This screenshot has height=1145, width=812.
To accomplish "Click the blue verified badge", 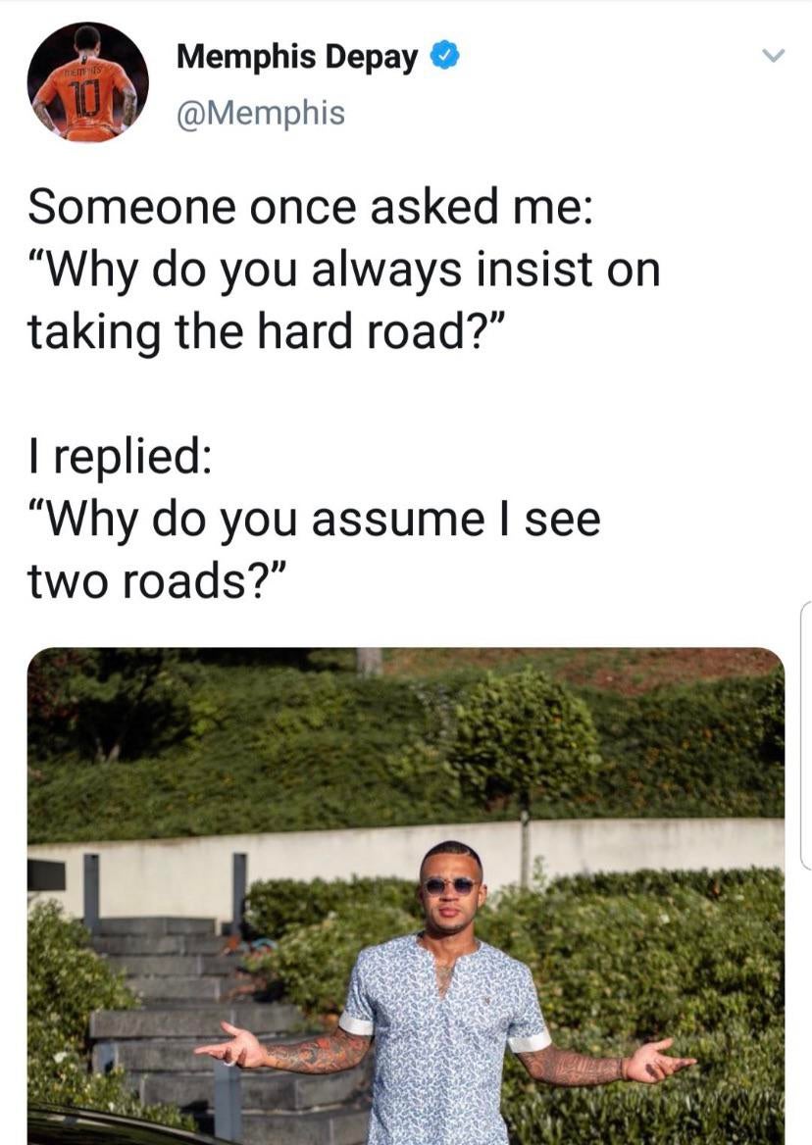I will point(444,56).
